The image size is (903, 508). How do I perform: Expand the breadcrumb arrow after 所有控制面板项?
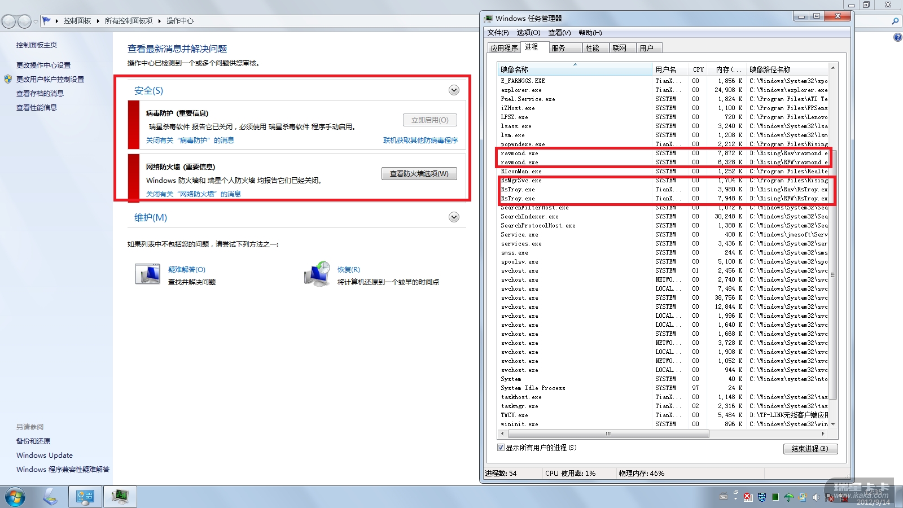(160, 21)
